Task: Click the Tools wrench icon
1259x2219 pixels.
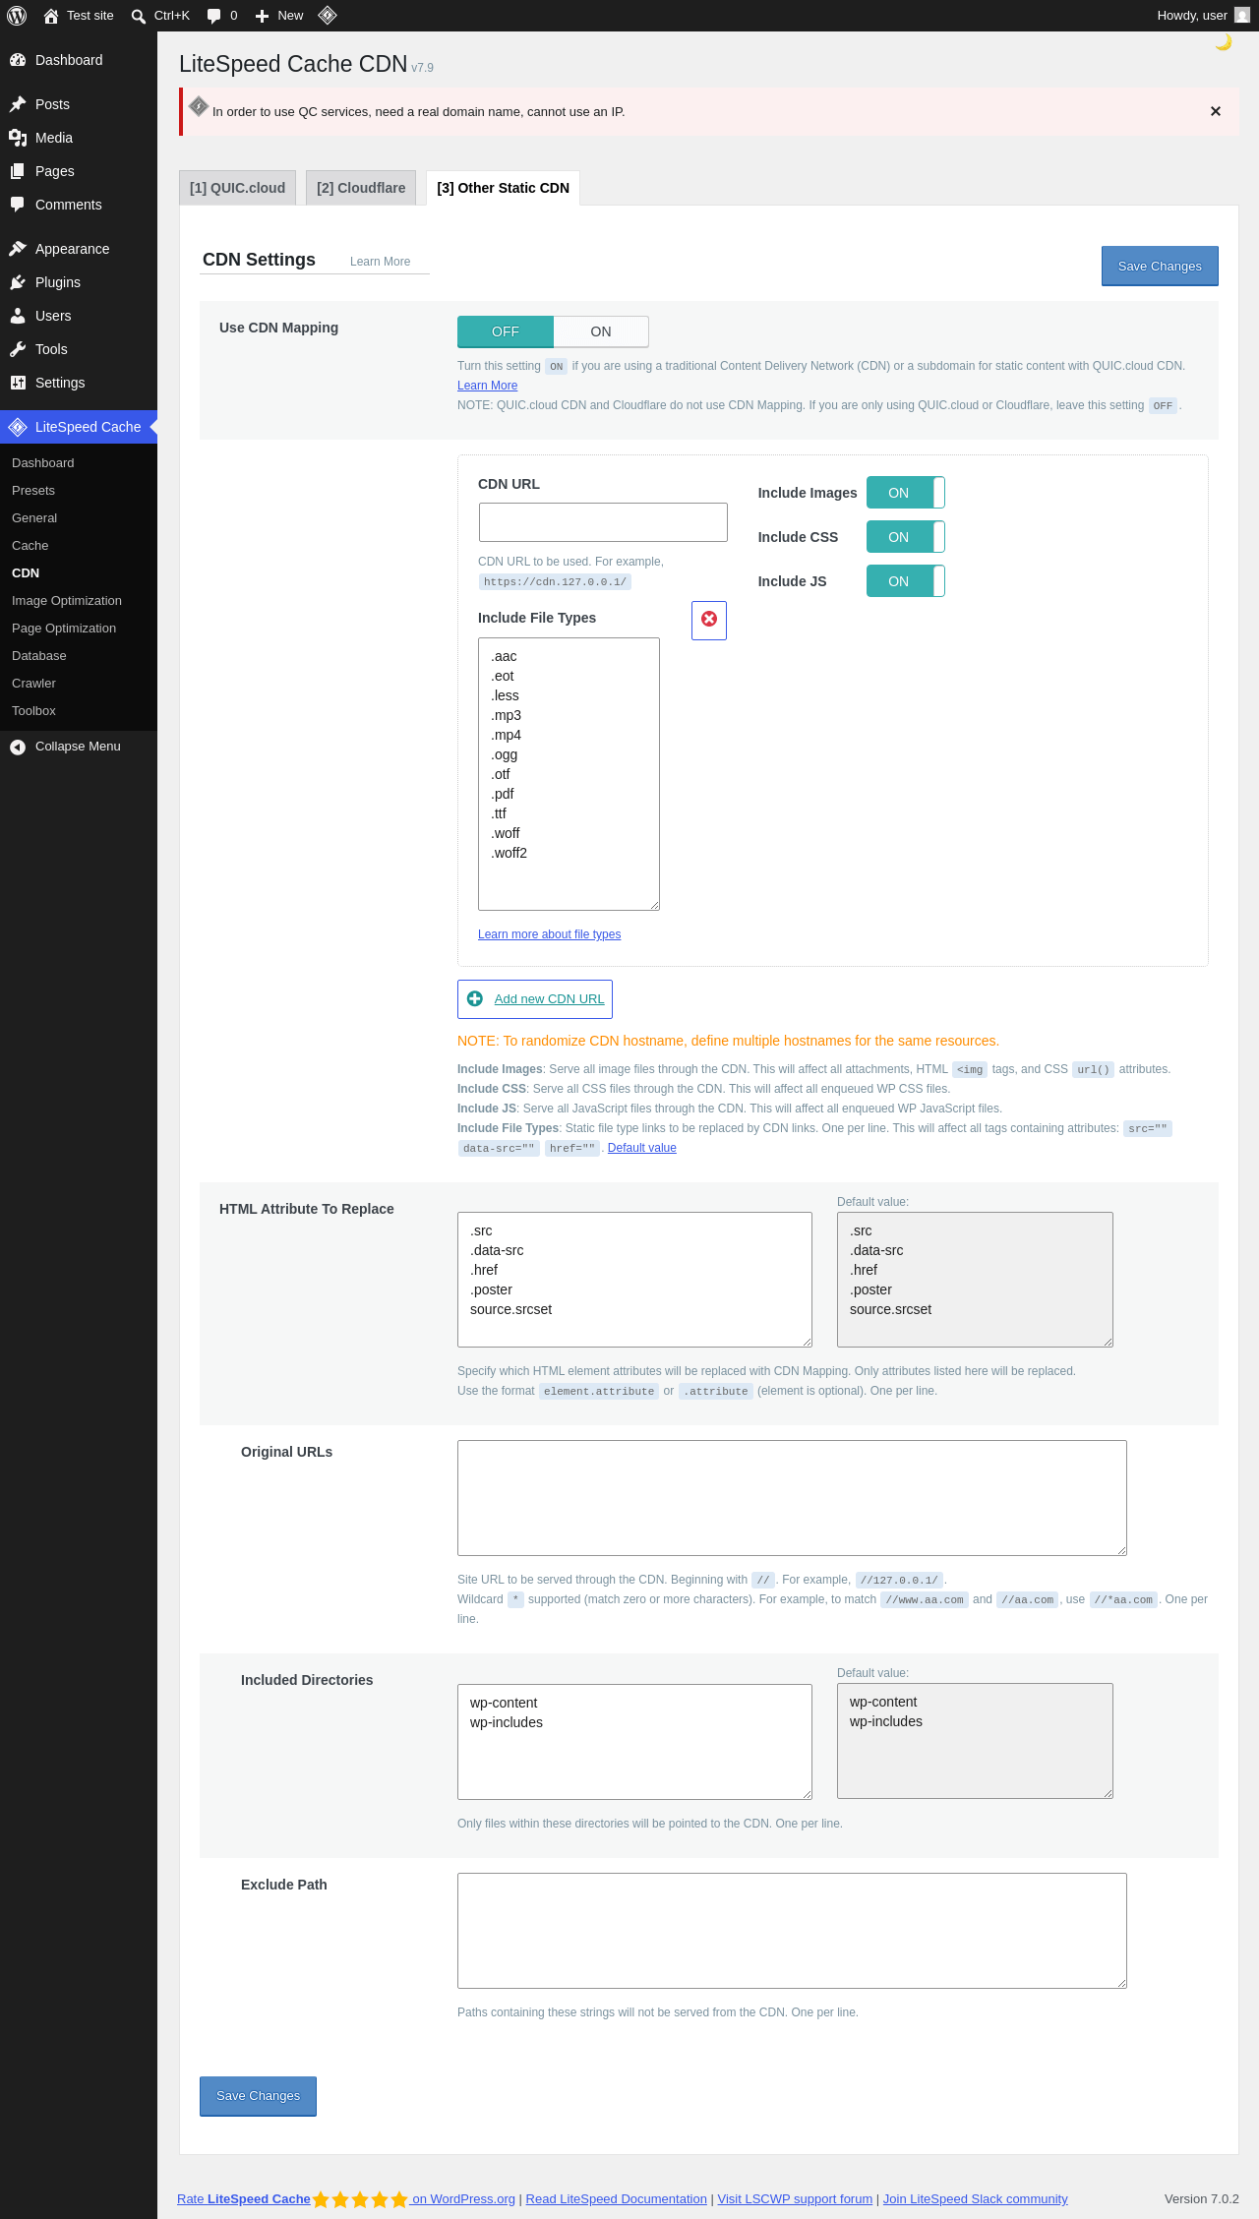Action: tap(18, 349)
